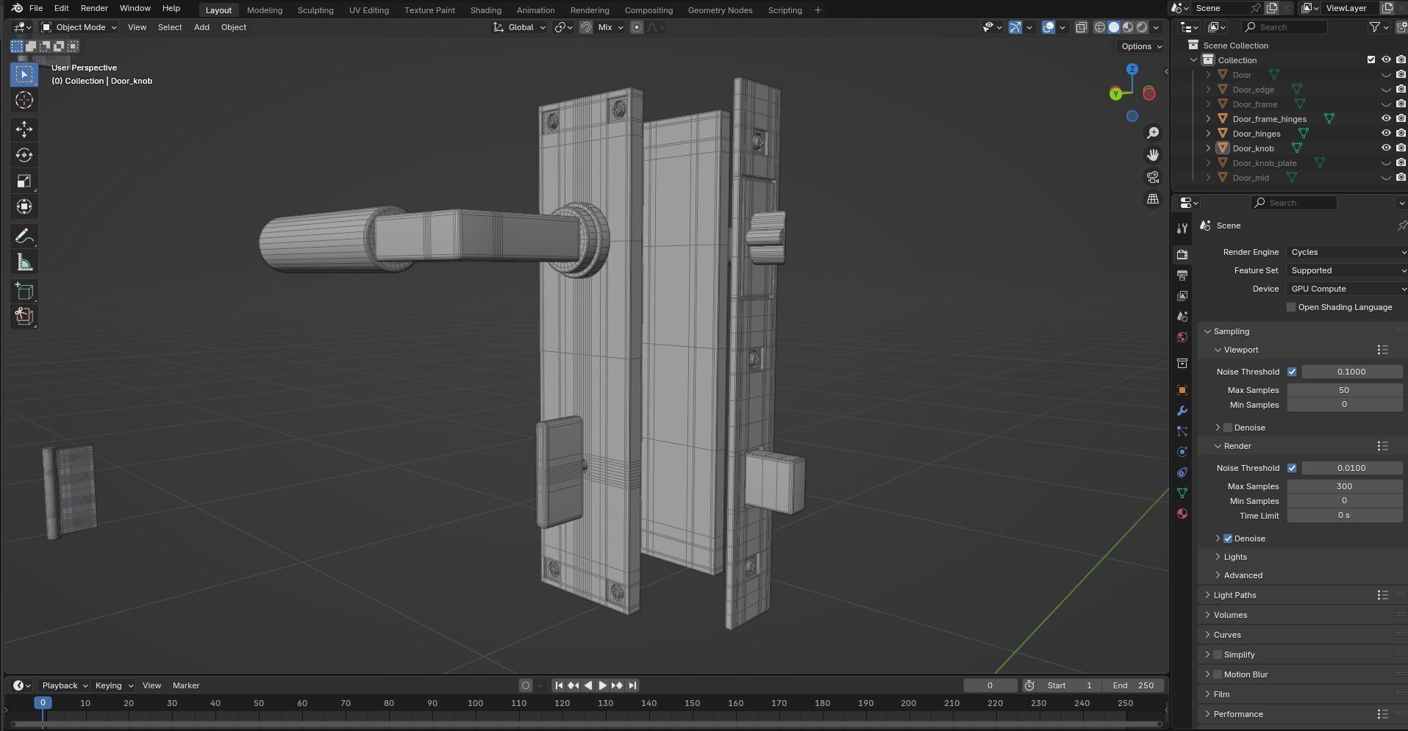Open the viewport Options dropdown button
Screen dimensions: 1408x731
coord(1141,46)
